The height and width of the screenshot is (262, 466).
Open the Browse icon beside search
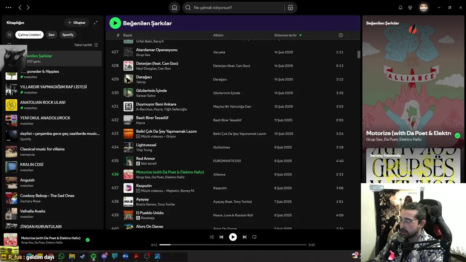coord(291,8)
